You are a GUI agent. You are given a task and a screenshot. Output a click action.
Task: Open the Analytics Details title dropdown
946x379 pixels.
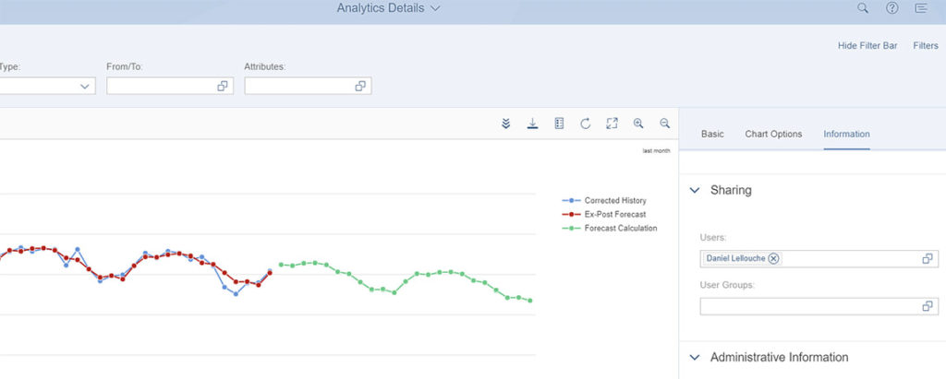pos(389,8)
